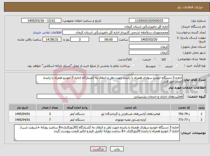The image size is (210, 156).
Task: Click the delivery province field کرمان
Action: tap(149, 46)
